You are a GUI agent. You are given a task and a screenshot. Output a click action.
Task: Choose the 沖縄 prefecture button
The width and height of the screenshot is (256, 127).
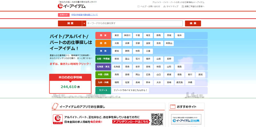pos(190,83)
